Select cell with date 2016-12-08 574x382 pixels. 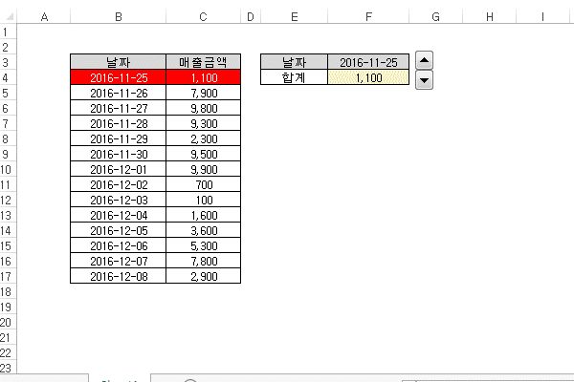pyautogui.click(x=119, y=276)
